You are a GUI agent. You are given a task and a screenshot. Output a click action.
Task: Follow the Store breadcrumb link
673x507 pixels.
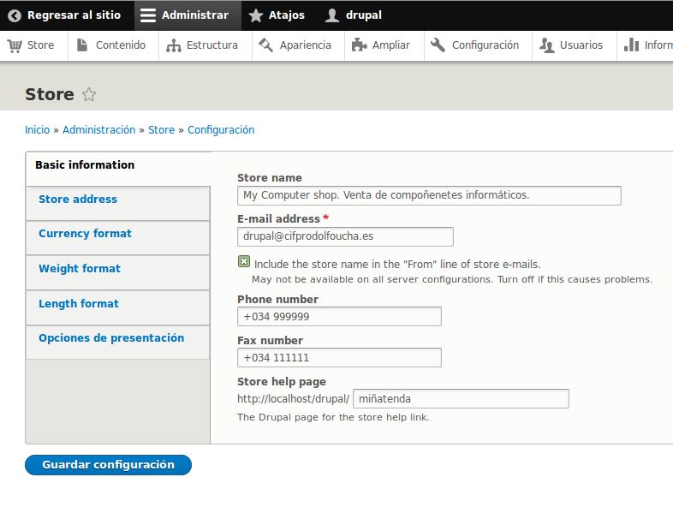click(x=161, y=130)
